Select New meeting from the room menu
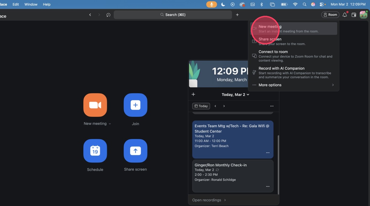 coord(293,28)
